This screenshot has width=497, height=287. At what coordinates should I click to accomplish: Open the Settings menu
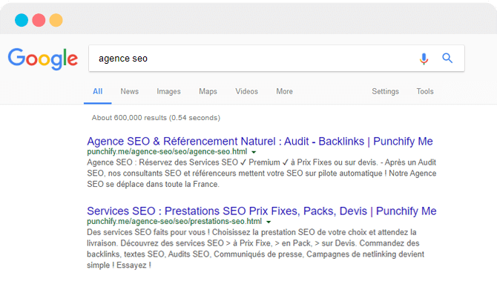click(385, 91)
